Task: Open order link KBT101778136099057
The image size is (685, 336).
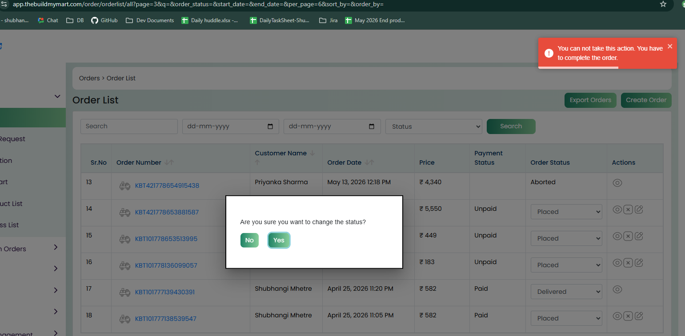Action: 166,265
